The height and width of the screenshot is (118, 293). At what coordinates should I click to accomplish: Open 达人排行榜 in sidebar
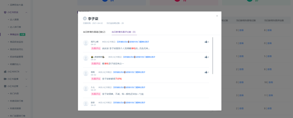click(15, 27)
